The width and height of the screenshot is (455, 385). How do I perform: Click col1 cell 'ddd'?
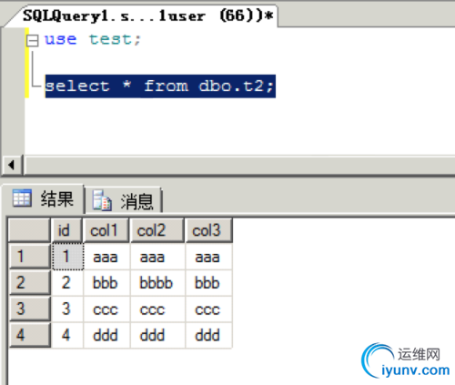106,335
